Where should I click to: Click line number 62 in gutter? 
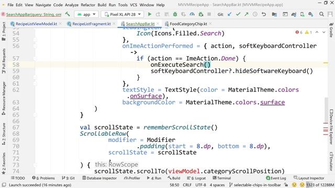pos(16,90)
